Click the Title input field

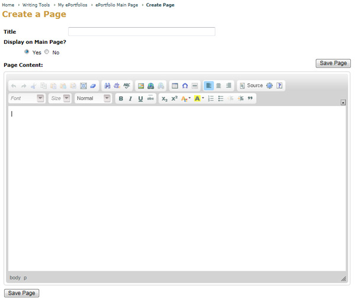point(142,32)
